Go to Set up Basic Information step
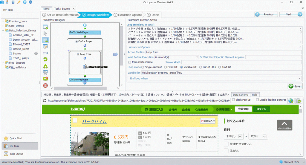The image size is (306, 165). coord(60,15)
